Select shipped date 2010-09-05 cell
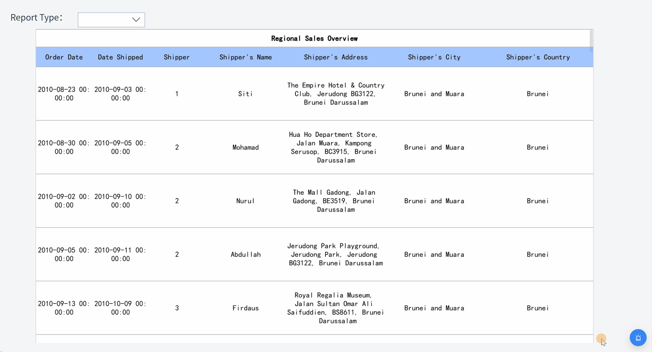652x352 pixels. (x=120, y=147)
